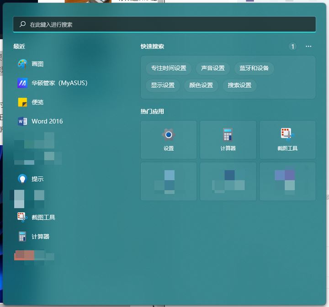Open 计算器 in the 最近 list

(40, 237)
